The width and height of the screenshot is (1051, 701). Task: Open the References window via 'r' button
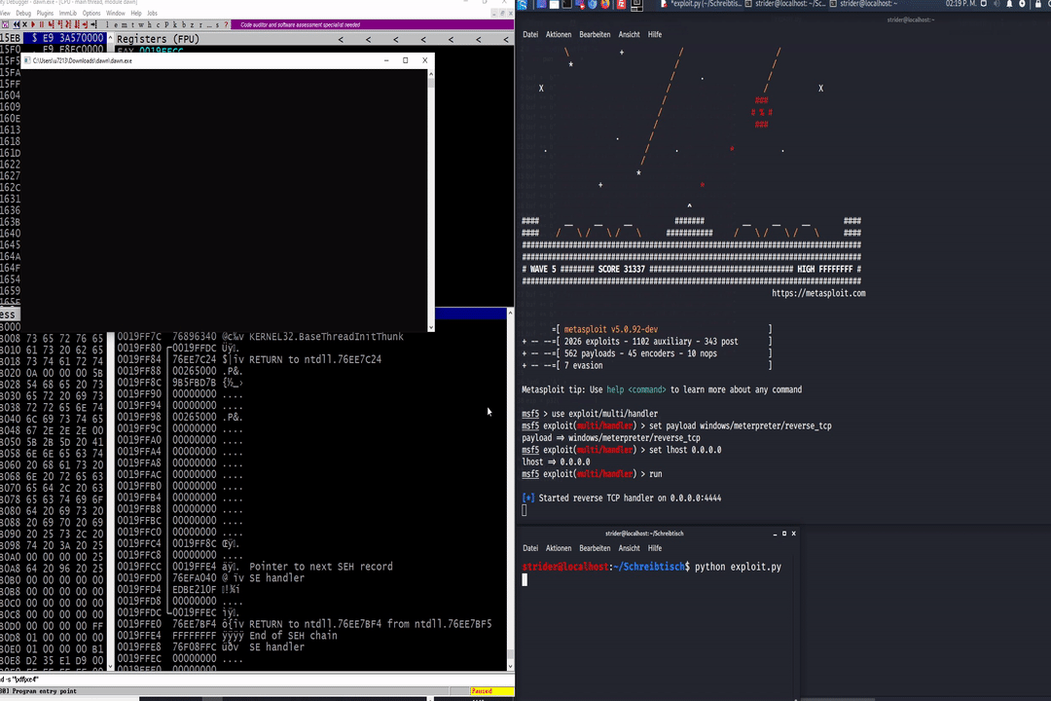pyautogui.click(x=200, y=24)
